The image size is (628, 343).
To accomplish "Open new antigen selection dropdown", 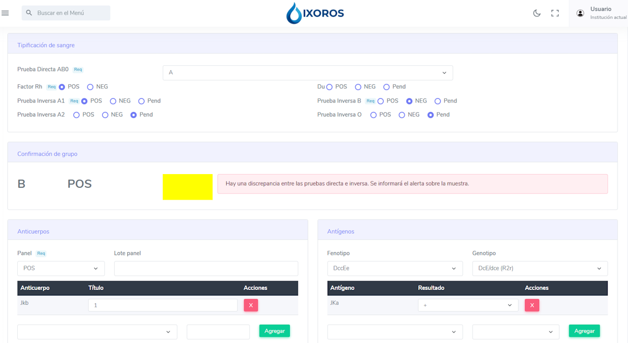I will [x=395, y=332].
